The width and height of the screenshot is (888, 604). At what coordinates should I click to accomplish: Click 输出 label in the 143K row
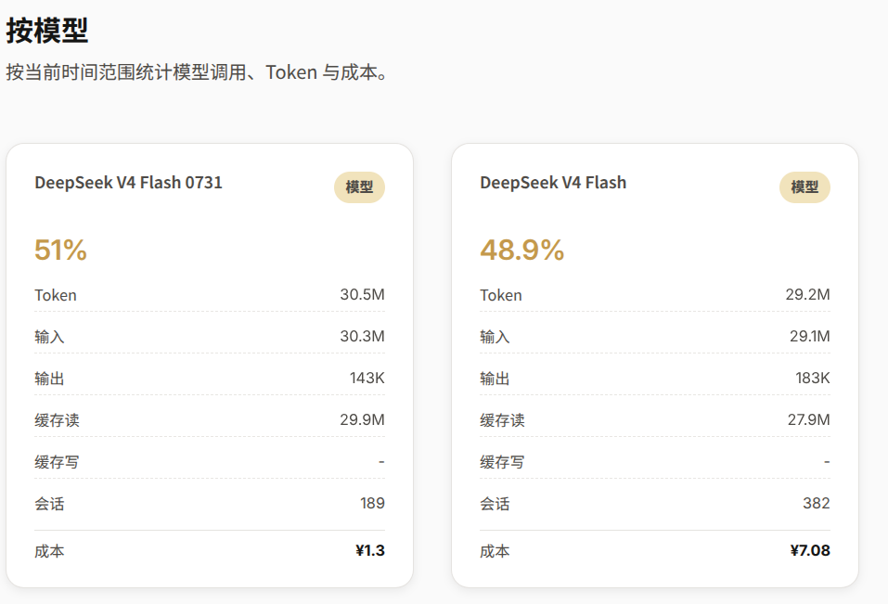[x=49, y=379]
